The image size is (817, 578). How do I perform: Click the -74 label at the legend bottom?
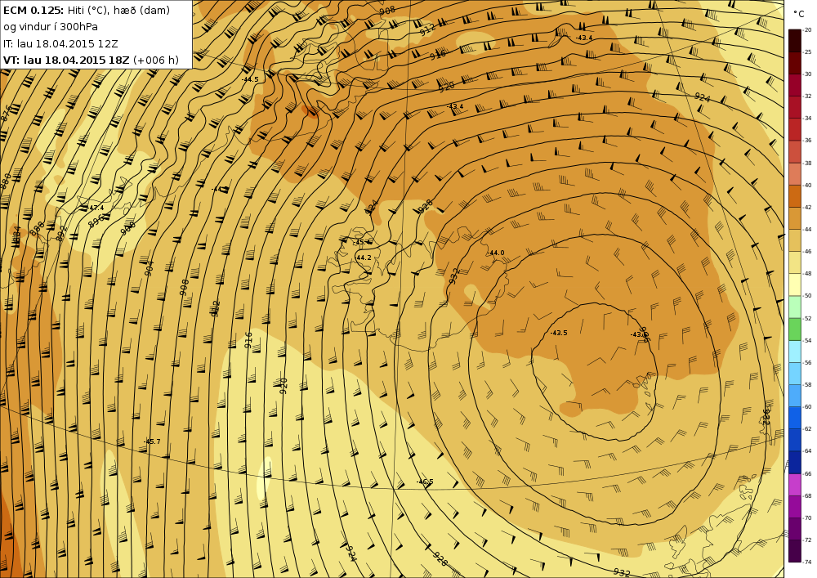[808, 562]
